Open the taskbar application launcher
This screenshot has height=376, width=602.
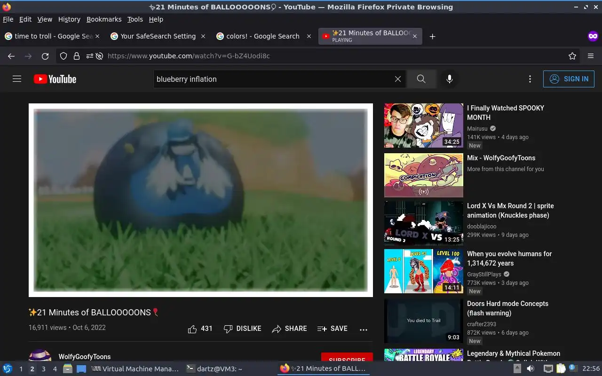point(8,369)
